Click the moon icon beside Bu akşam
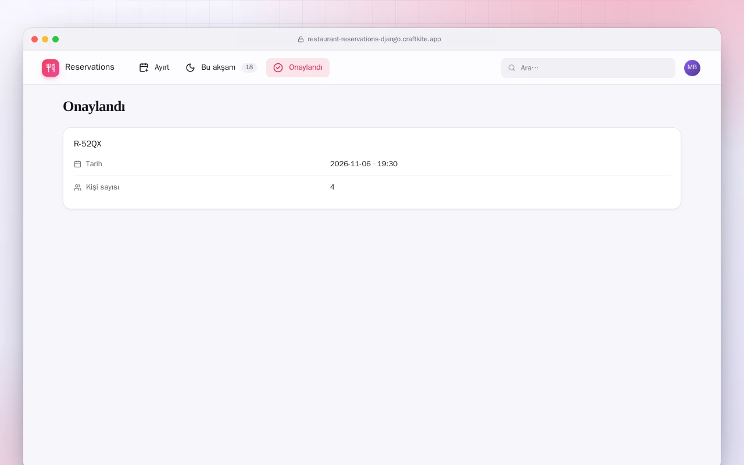The image size is (744, 465). pos(191,67)
